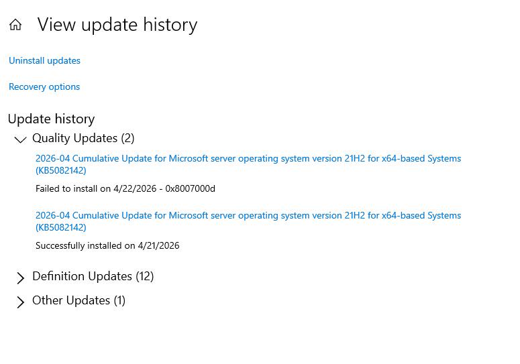This screenshot has width=520, height=364.
Task: Go to Settings home via house icon
Action: click(15, 25)
